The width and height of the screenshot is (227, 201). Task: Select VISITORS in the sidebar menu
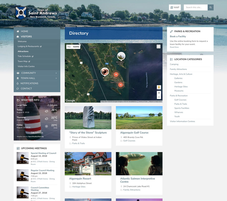(26, 36)
